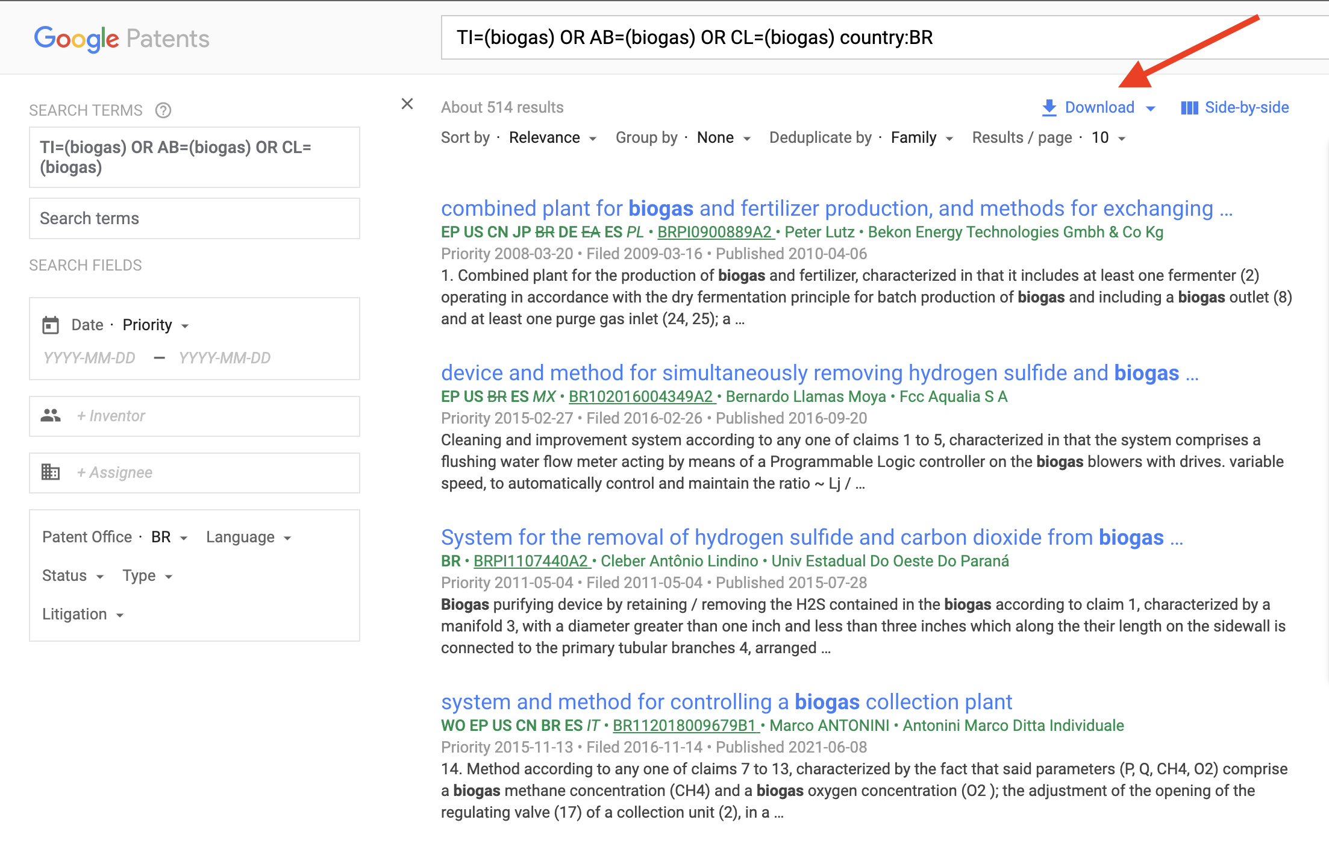Open combined plant for biogas and fertilizer result
The image size is (1329, 852).
pos(837,208)
